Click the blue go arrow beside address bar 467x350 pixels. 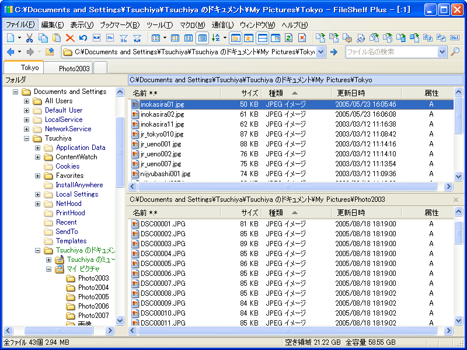pos(334,52)
